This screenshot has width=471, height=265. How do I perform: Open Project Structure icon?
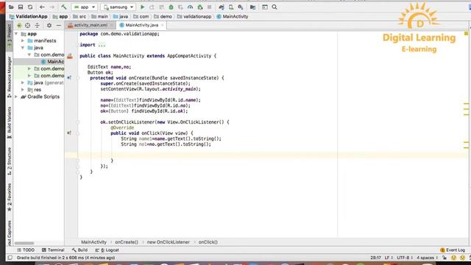252,7
